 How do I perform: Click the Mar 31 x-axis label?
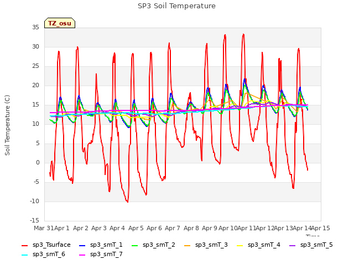tap(44, 228)
